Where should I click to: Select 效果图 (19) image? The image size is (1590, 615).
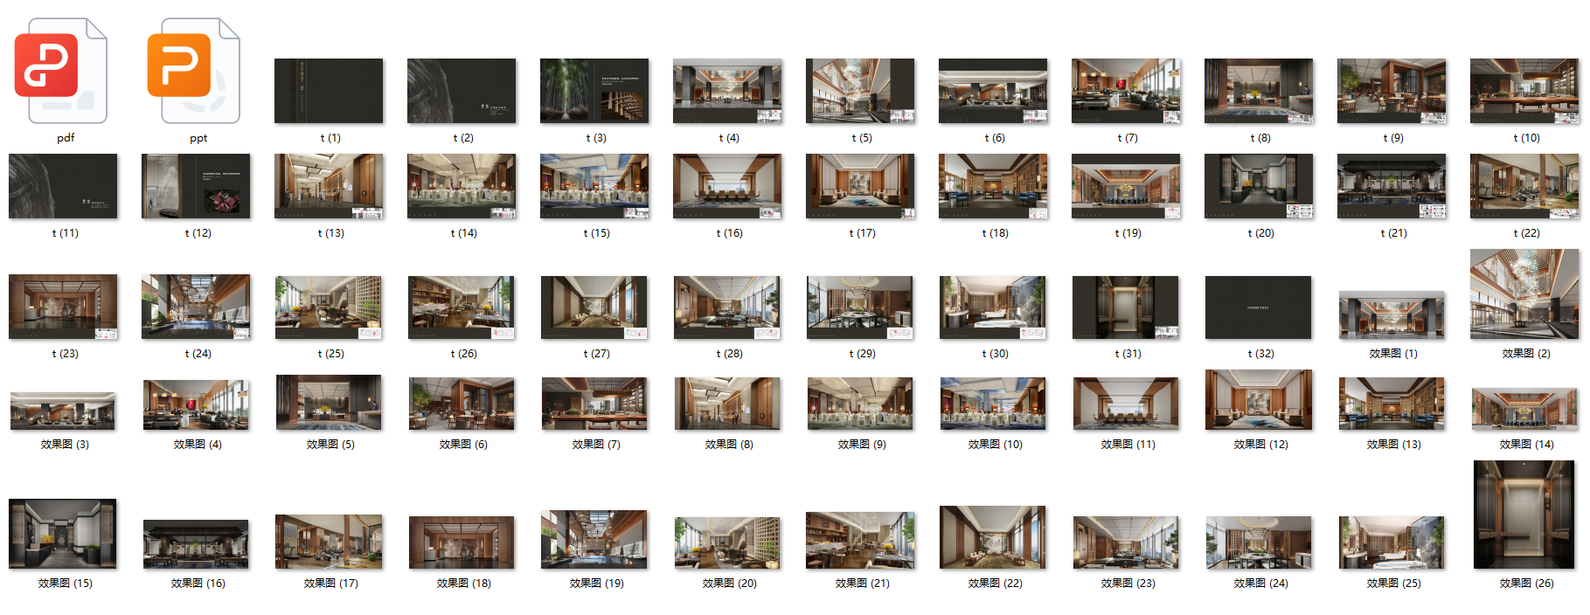coord(594,539)
